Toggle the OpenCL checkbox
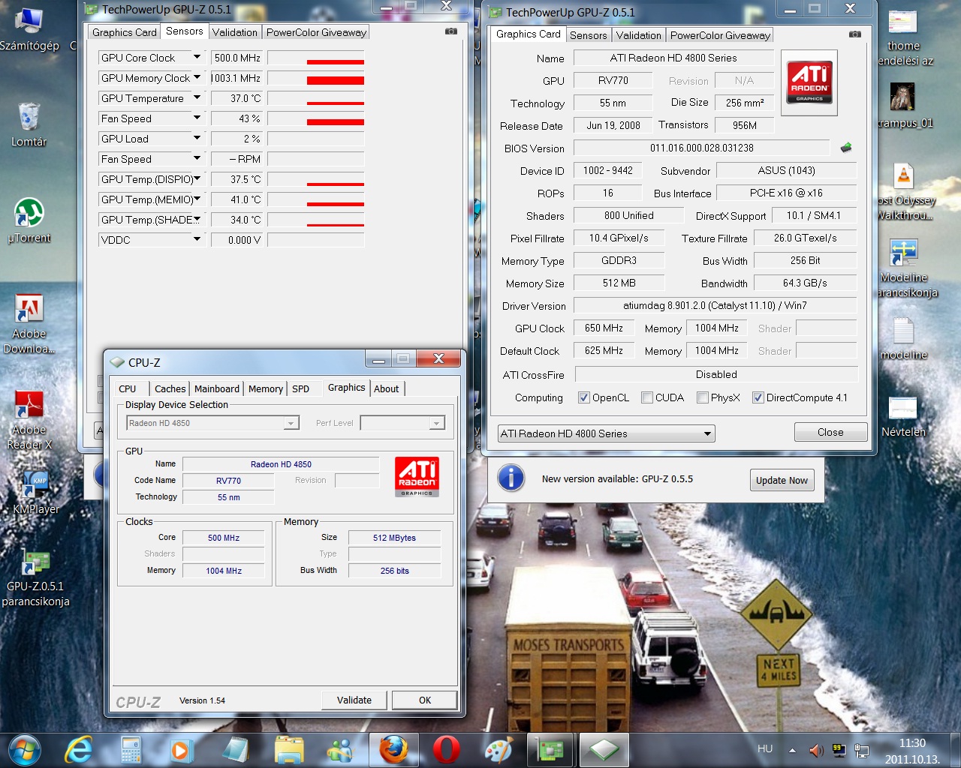 click(x=584, y=397)
